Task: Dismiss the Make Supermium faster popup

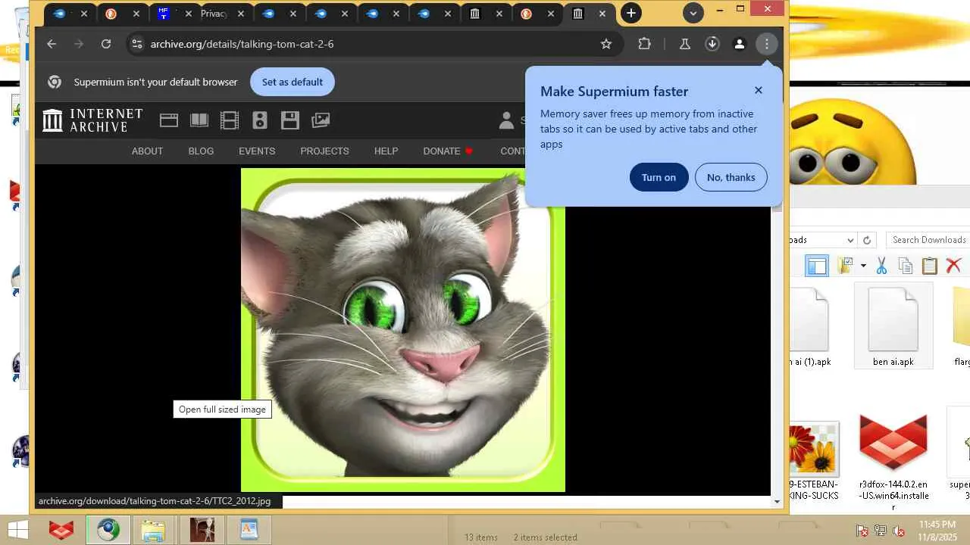Action: tap(759, 90)
